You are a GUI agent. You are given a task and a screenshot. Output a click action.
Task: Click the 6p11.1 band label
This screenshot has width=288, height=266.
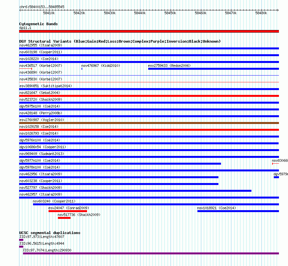(x=25, y=28)
